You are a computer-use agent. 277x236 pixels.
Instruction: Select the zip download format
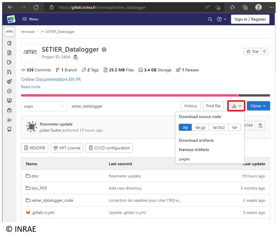click(x=185, y=128)
